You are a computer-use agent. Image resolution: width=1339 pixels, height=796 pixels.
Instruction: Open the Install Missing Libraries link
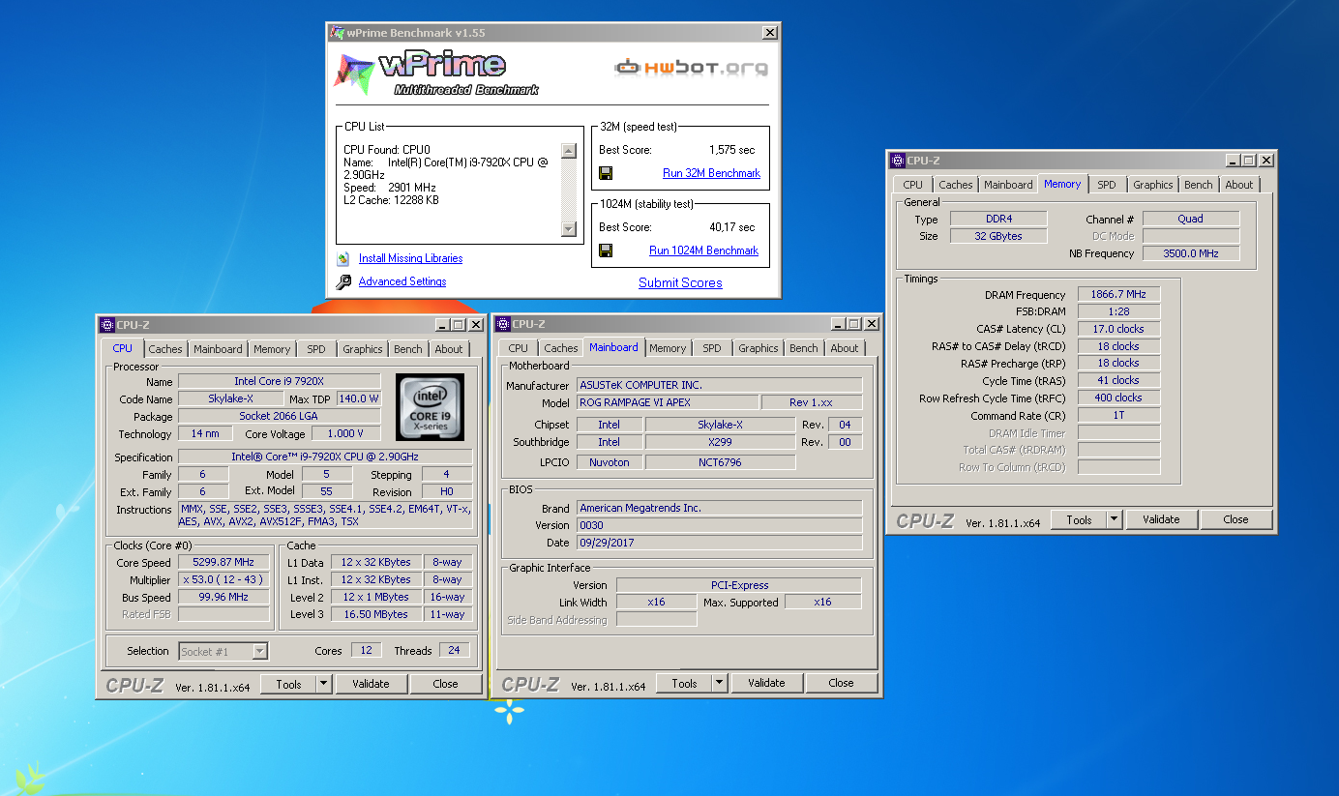pyautogui.click(x=410, y=258)
